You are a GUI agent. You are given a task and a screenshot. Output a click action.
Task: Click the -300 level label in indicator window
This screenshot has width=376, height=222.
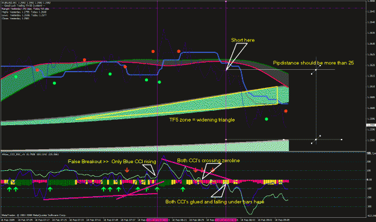pyautogui.click(x=370, y=206)
